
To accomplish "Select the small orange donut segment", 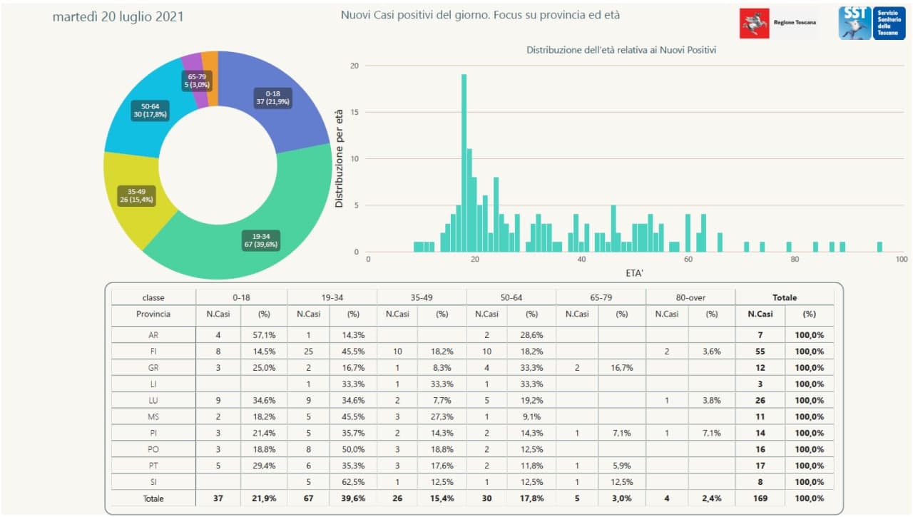I will 210,61.
